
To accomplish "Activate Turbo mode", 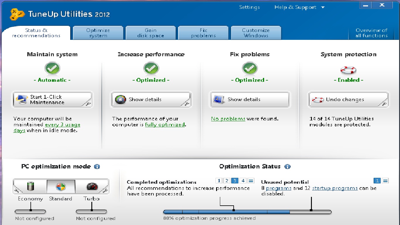I will point(91,186).
